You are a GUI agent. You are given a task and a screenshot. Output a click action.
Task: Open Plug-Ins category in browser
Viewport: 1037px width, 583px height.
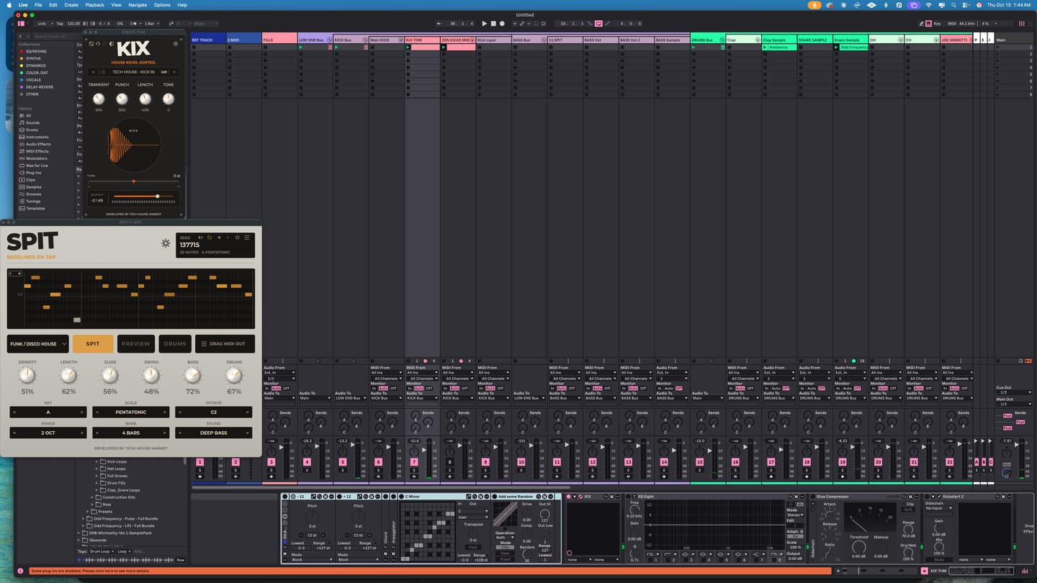tap(33, 173)
